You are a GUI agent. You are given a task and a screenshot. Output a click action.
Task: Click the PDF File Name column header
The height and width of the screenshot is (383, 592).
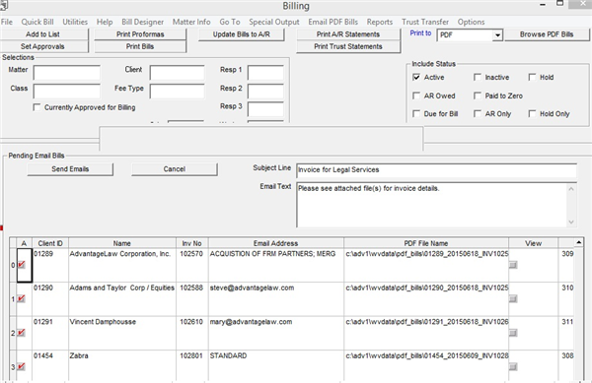tap(426, 243)
